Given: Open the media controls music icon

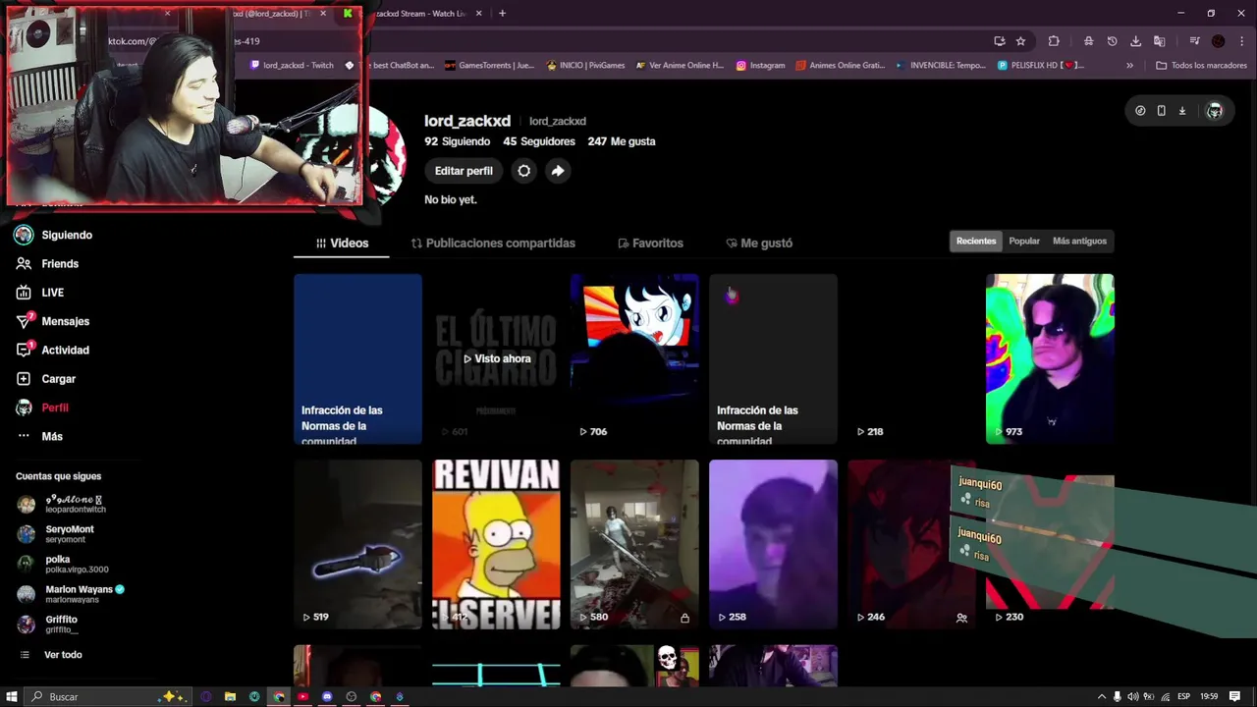Looking at the screenshot, I should pyautogui.click(x=1194, y=41).
